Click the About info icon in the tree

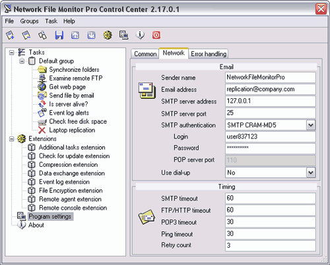[22, 225]
